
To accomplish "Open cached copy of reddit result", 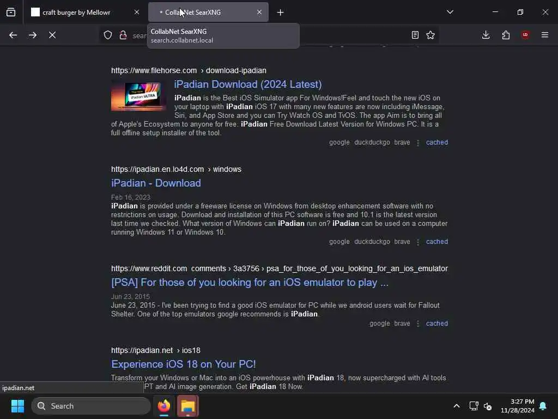I will coord(437,324).
